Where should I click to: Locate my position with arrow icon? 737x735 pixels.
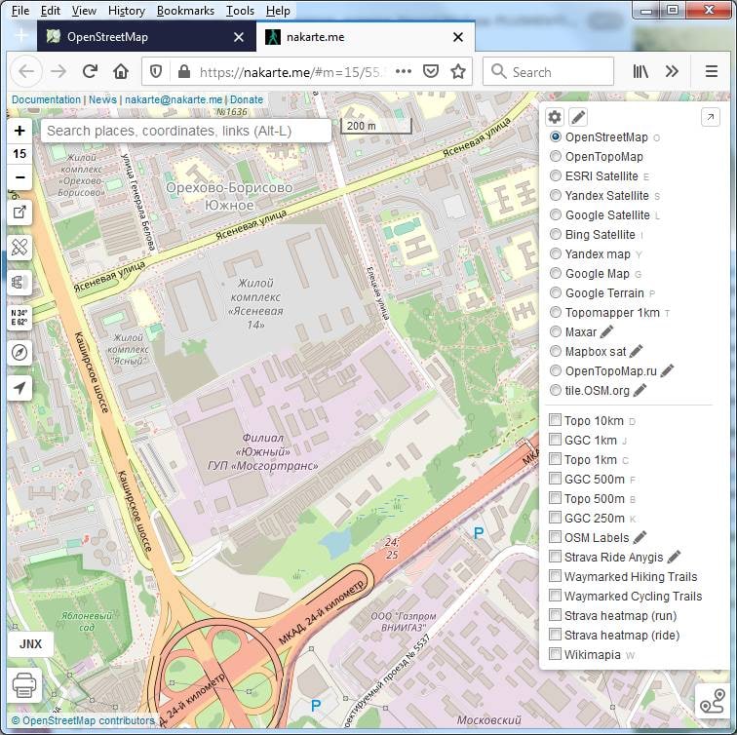[19, 388]
